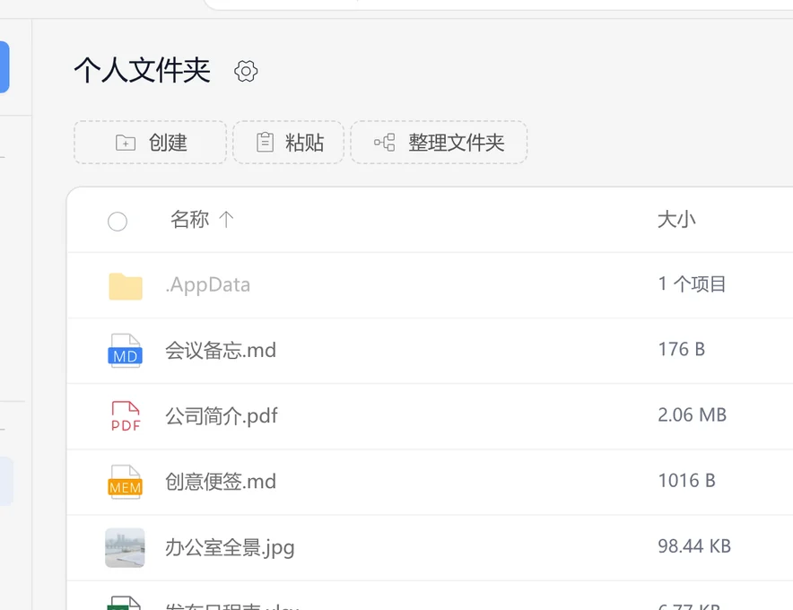Viewport: 793px width, 610px height.
Task: Sort by the 大小 column header
Action: 676,220
